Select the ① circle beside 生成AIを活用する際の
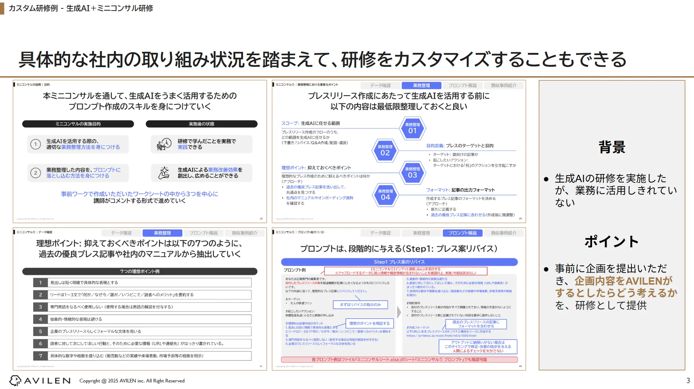Screen dimensions: 694x389 (35, 144)
